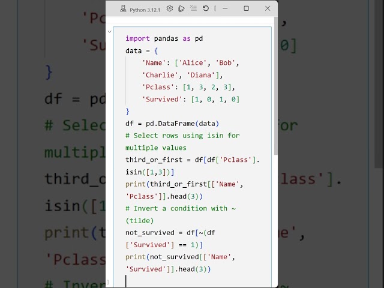Click the '(tilde)' comment line
Screen dimensions: 384x288
pos(140,220)
